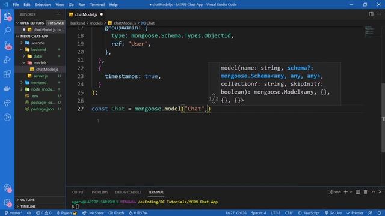
Task: Show errors and warnings count
Action: tap(44, 213)
